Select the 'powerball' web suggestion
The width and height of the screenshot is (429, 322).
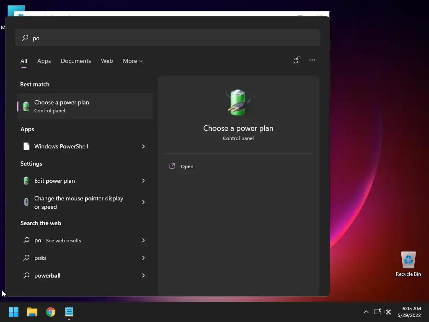click(85, 275)
